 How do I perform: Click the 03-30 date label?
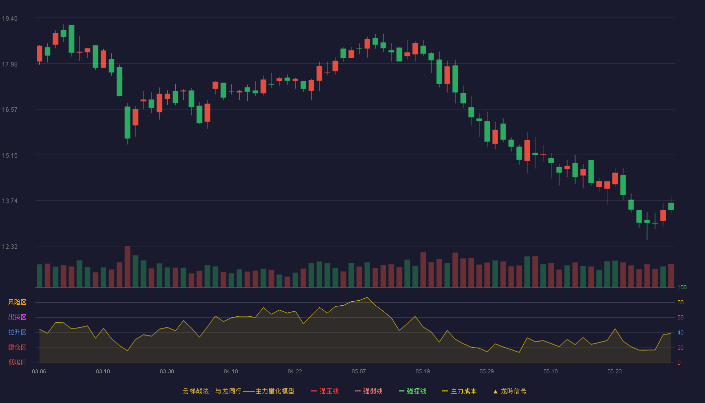click(x=167, y=371)
